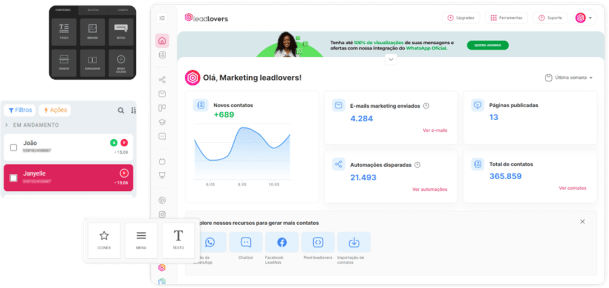This screenshot has width=609, height=288.
Task: Follow the Ver e-mails link
Action: coord(435,131)
